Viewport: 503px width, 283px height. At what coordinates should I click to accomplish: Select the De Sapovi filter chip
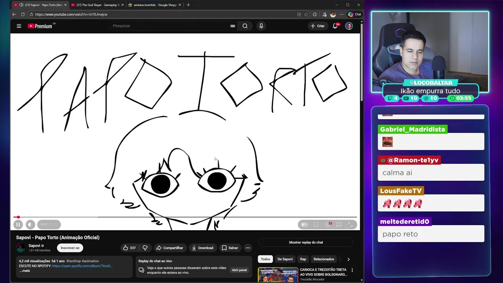click(285, 259)
